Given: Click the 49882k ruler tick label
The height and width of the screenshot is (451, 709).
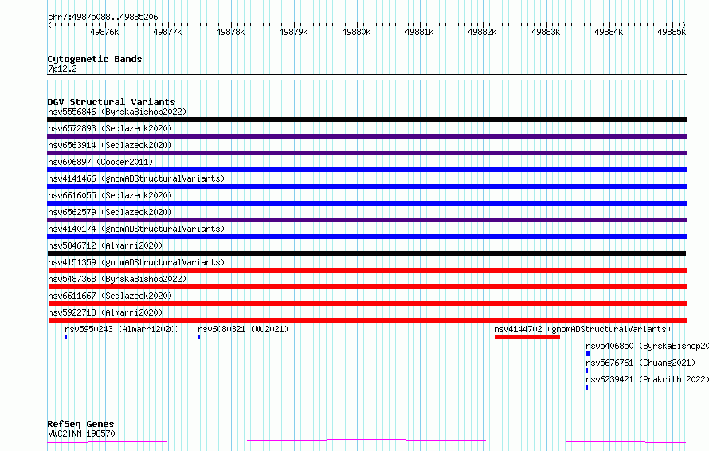Looking at the screenshot, I should point(481,32).
